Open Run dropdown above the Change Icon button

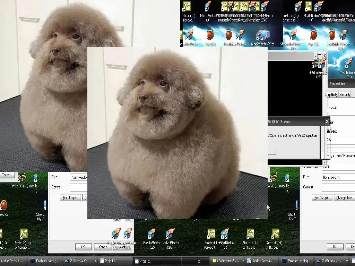[339, 177]
